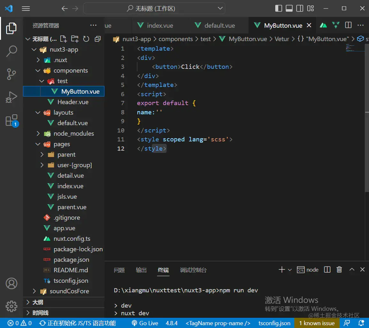
Task: Switch to the 问题 problems panel tab
Action: click(119, 270)
